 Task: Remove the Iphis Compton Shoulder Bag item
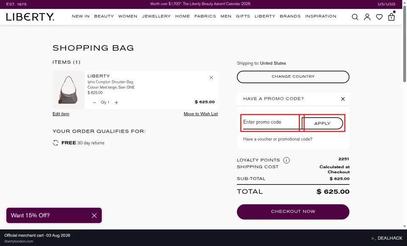(x=211, y=77)
